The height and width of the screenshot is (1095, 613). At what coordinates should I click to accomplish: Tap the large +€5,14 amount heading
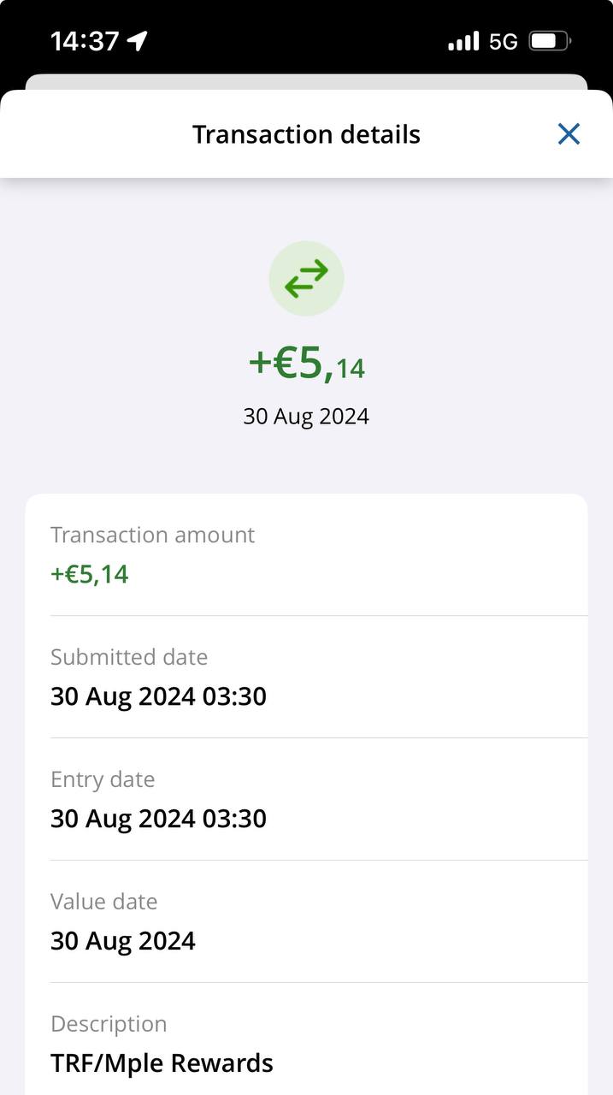[x=306, y=364]
